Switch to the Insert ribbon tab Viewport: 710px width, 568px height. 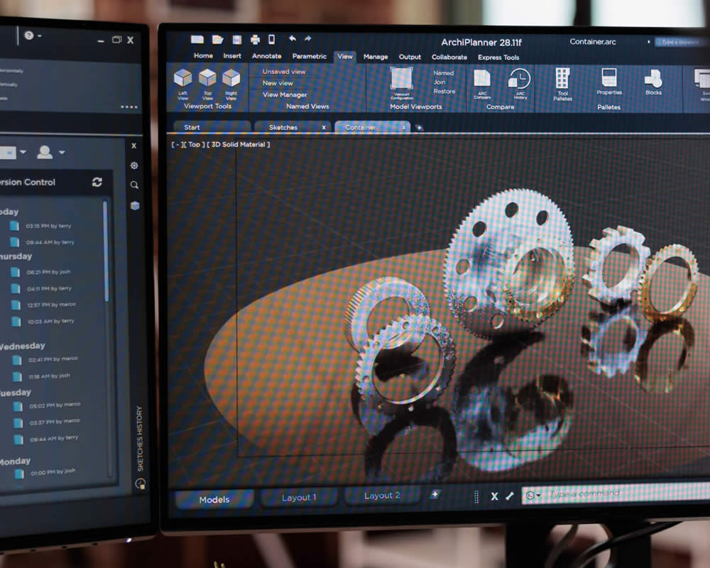pos(232,55)
